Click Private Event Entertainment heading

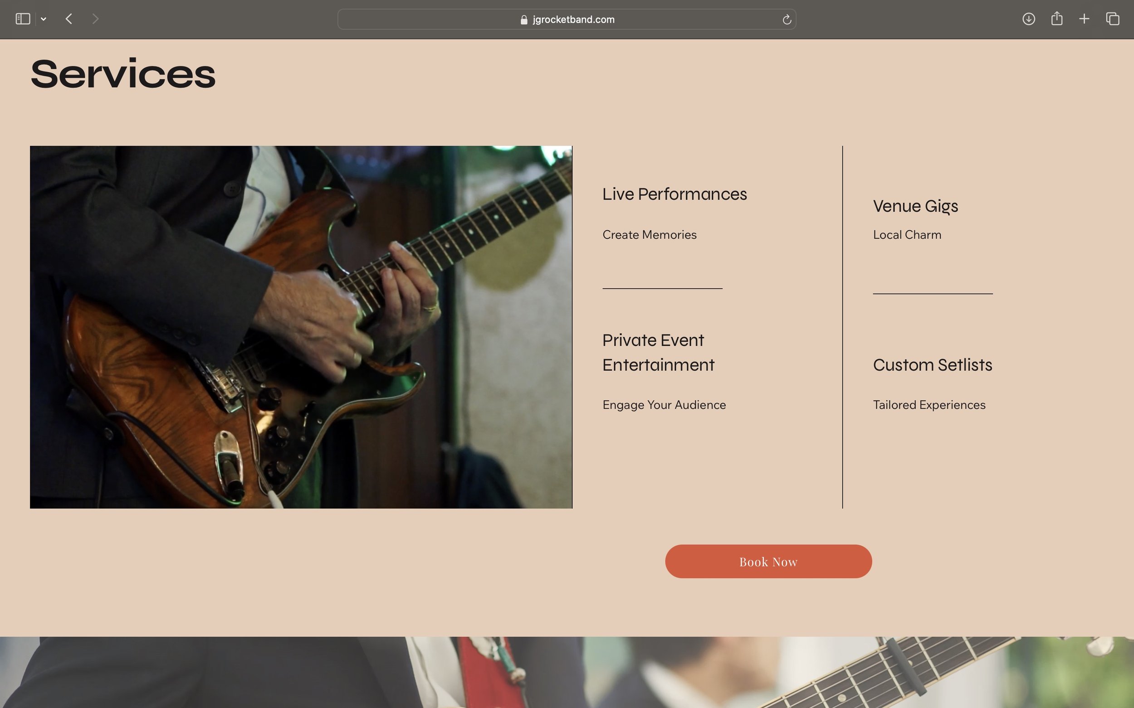click(658, 353)
